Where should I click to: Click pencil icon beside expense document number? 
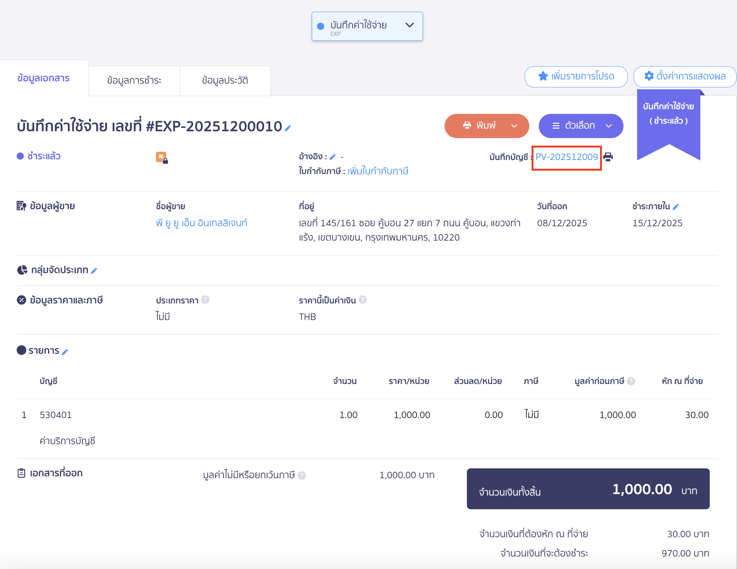click(288, 128)
